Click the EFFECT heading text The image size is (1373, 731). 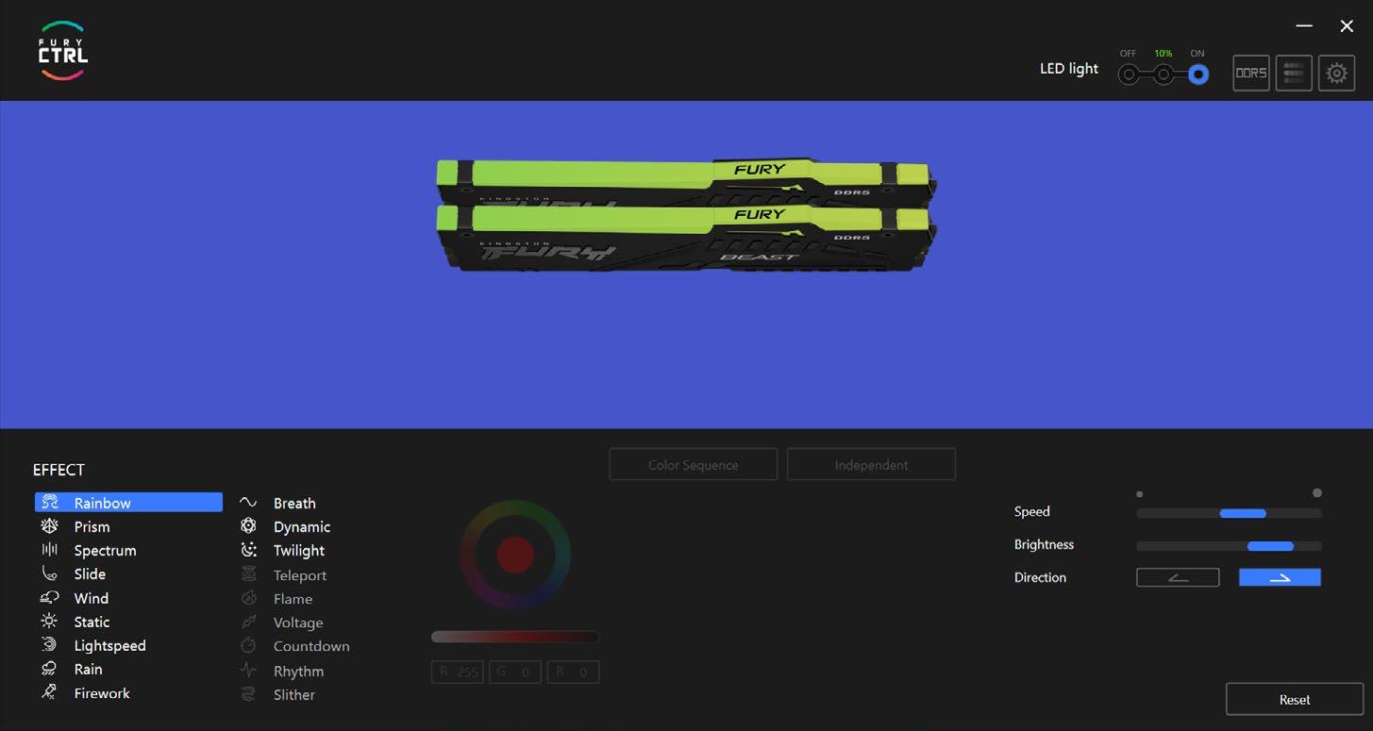point(59,470)
